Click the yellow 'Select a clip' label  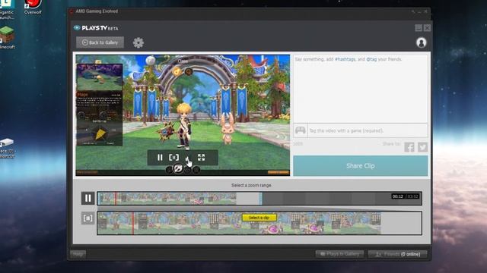(259, 218)
